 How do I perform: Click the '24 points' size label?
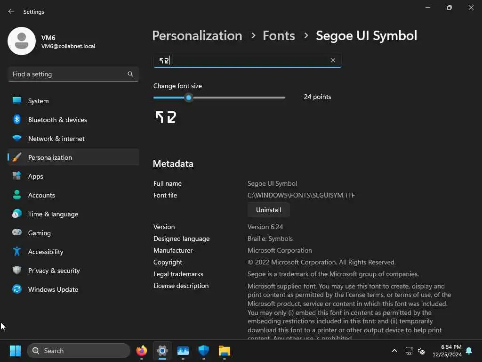coord(317,97)
